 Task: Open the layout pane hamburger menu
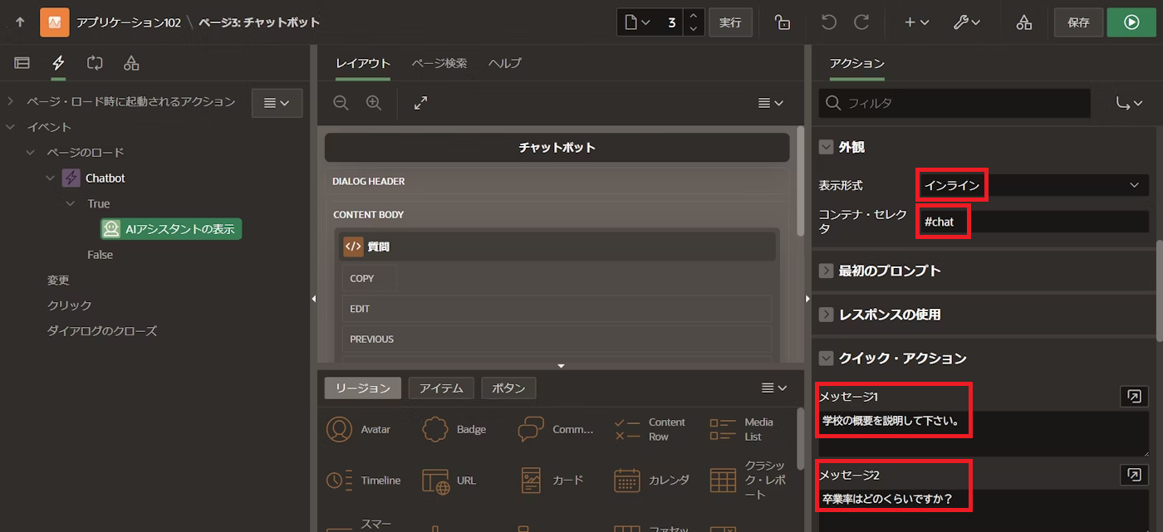[771, 103]
